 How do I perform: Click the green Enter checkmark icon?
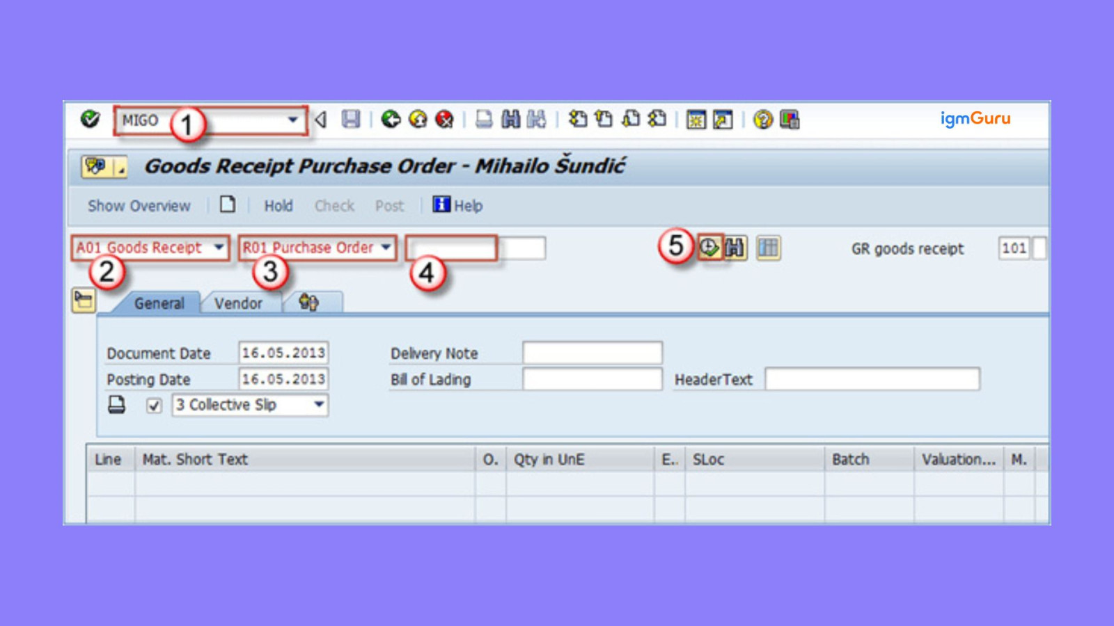pyautogui.click(x=90, y=120)
